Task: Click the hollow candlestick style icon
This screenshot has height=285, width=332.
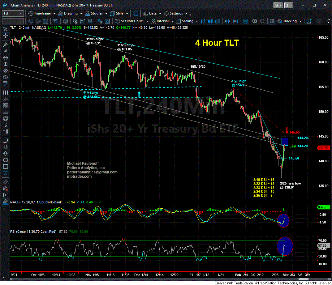Action: [218, 21]
